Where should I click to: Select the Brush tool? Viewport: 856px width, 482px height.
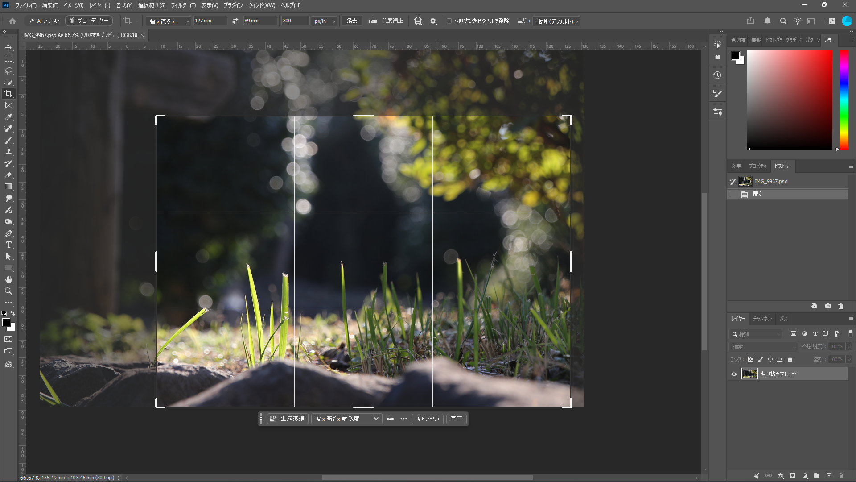(8, 140)
